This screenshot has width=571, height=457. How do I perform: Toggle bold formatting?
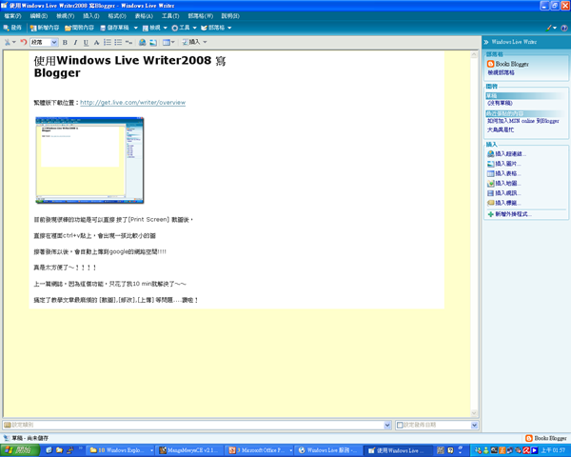pos(65,42)
